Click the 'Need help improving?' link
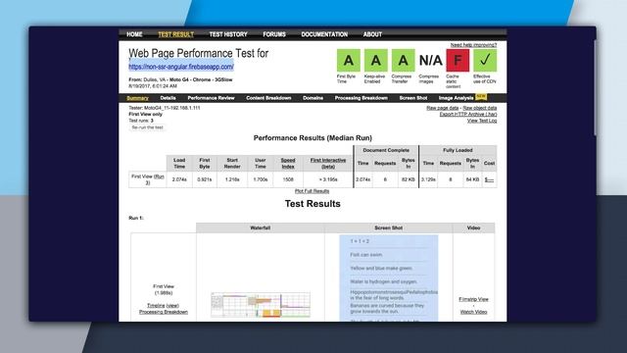 (x=473, y=45)
